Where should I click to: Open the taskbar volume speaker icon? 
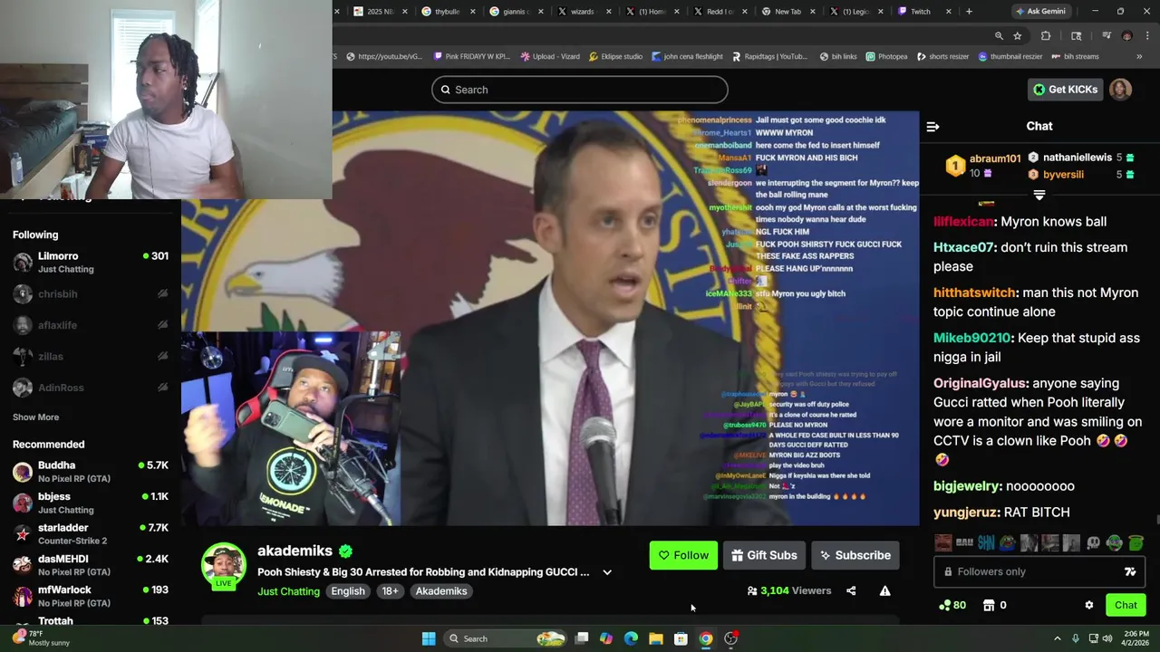(1107, 638)
